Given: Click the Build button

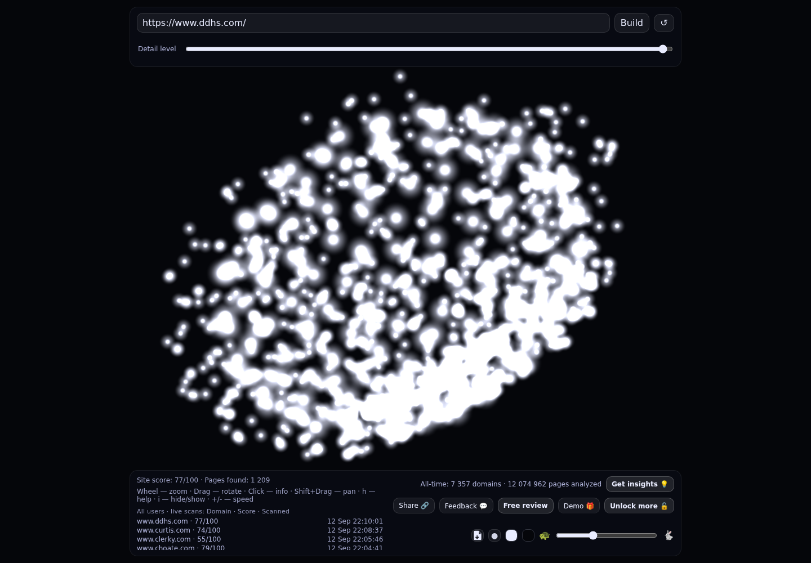Looking at the screenshot, I should point(632,23).
